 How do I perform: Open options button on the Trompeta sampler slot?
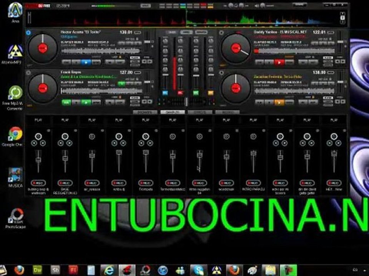(156, 130)
